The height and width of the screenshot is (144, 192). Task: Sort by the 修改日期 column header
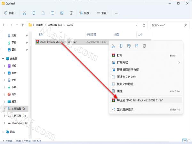[91, 35]
